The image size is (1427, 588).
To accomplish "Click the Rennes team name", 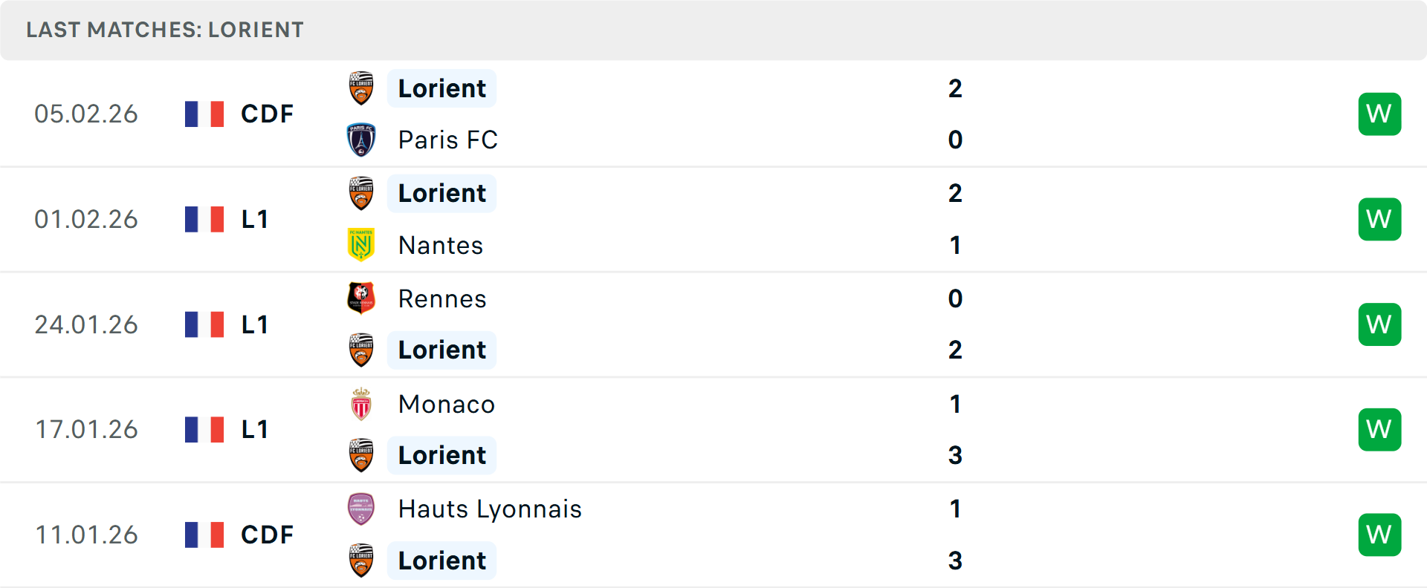I will 441,298.
